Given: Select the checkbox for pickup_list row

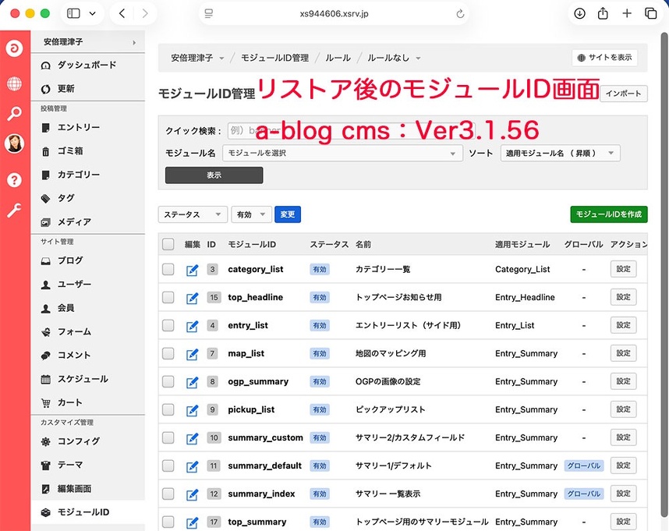Looking at the screenshot, I should [168, 409].
